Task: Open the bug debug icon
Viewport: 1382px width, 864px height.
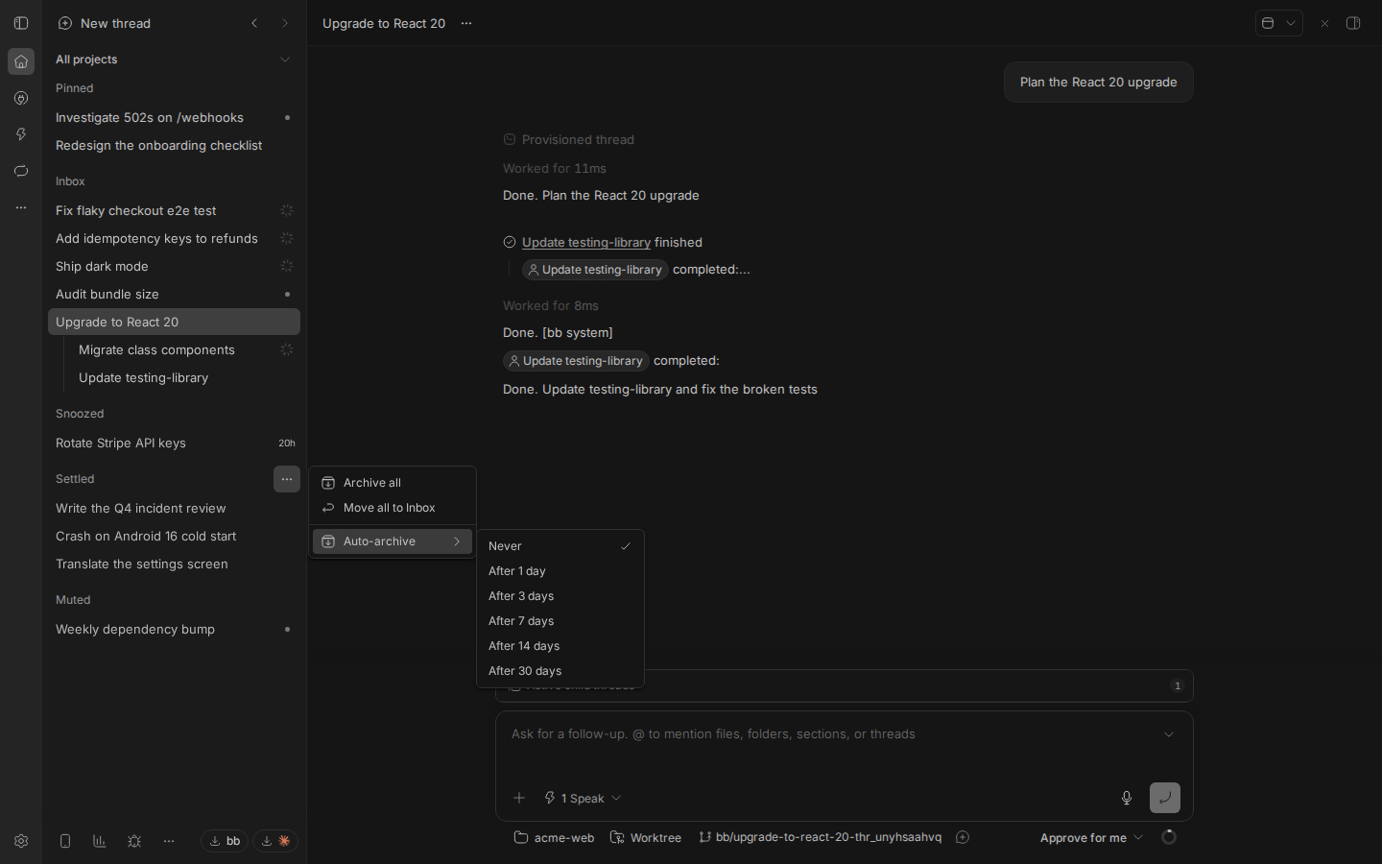Action: click(x=134, y=841)
